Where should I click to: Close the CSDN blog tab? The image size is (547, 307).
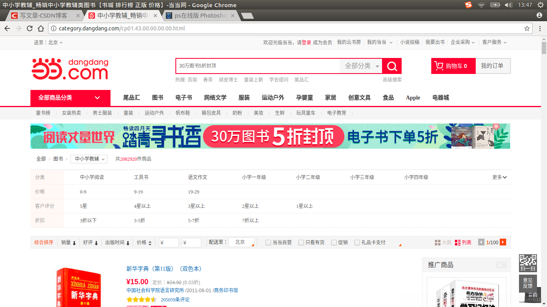[x=78, y=16]
